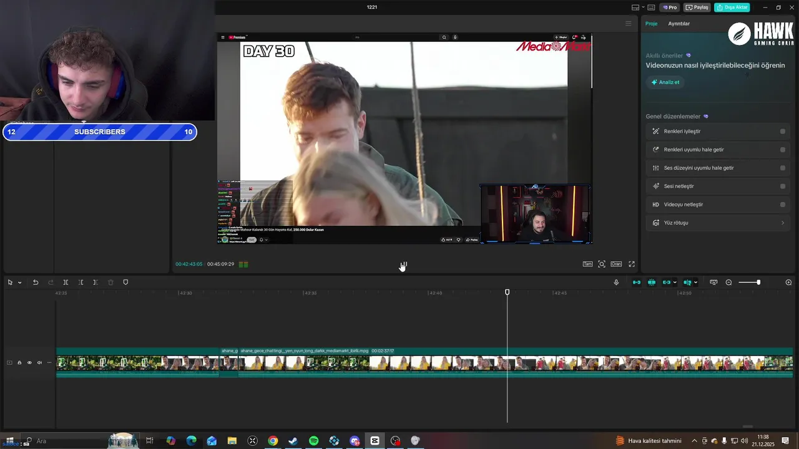Screen dimensions: 799x449
Task: Toggle main track magnet snapping
Action: (637, 282)
